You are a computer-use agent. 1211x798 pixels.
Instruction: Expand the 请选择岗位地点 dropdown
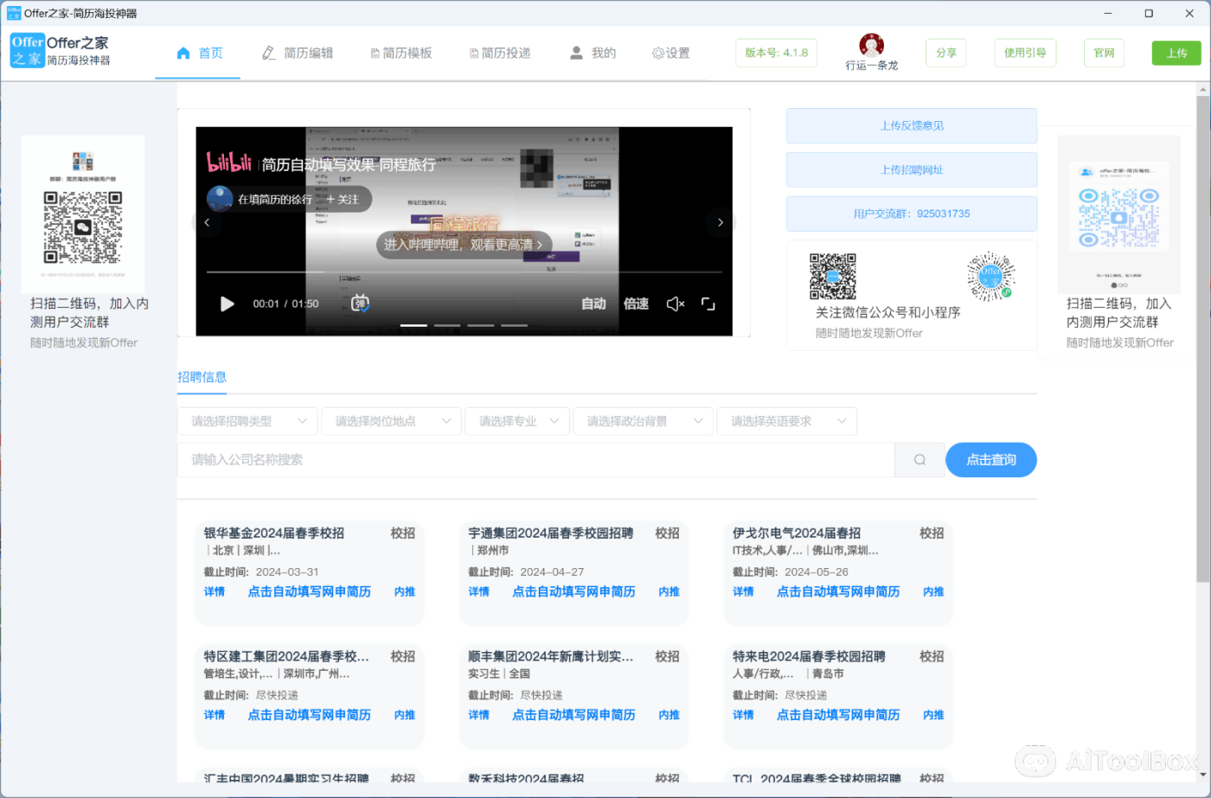pyautogui.click(x=391, y=421)
